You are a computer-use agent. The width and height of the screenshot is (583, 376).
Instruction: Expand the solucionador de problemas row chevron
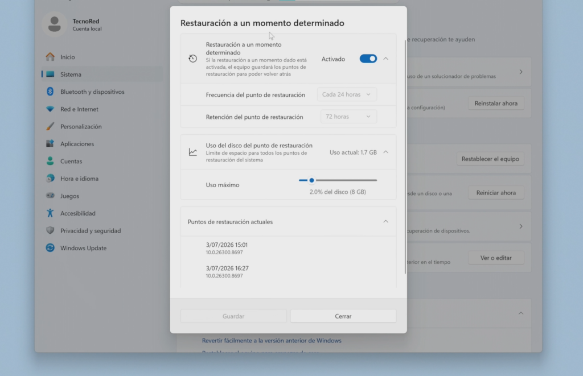521,72
